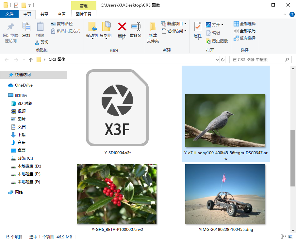Invert selection with 反向选择
Image resolution: width=296 pixels, height=241 pixels.
click(x=244, y=38)
